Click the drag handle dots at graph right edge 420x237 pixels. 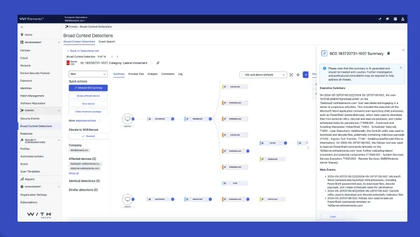coord(309,148)
